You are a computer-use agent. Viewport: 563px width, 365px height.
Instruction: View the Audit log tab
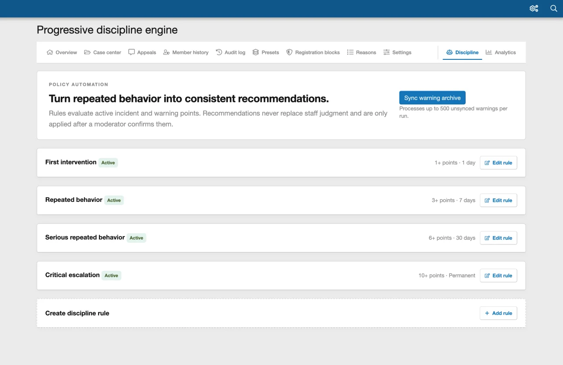click(x=230, y=52)
